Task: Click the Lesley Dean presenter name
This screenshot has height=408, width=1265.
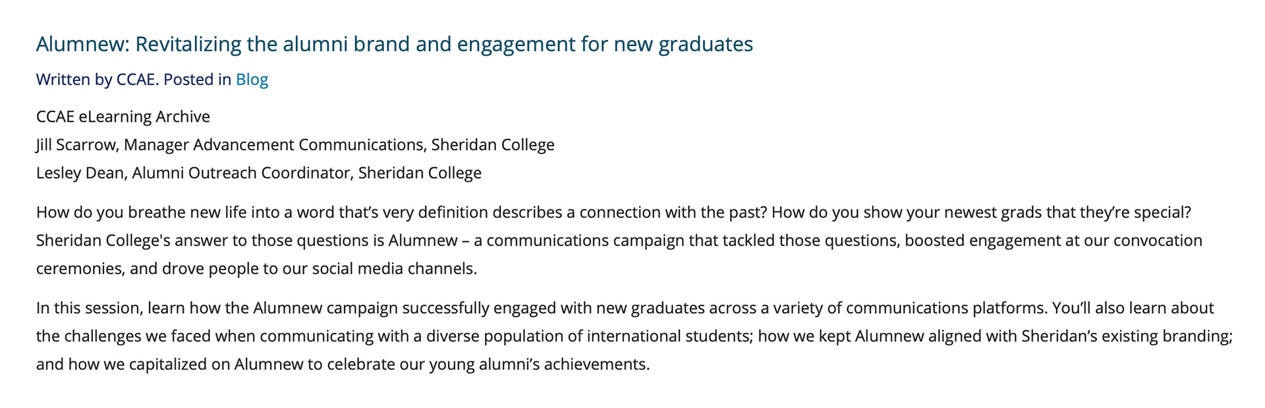Action: [x=80, y=173]
